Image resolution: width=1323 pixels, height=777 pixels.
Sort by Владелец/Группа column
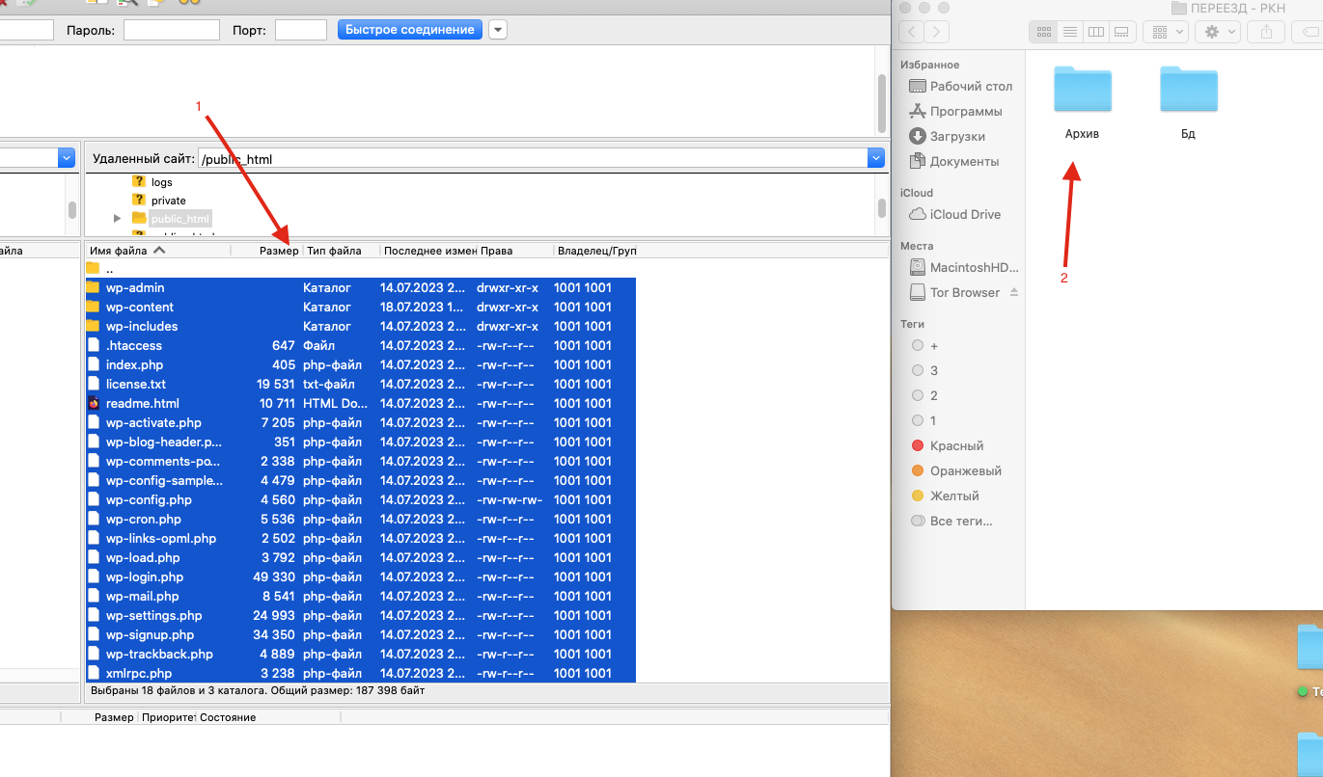tap(596, 251)
